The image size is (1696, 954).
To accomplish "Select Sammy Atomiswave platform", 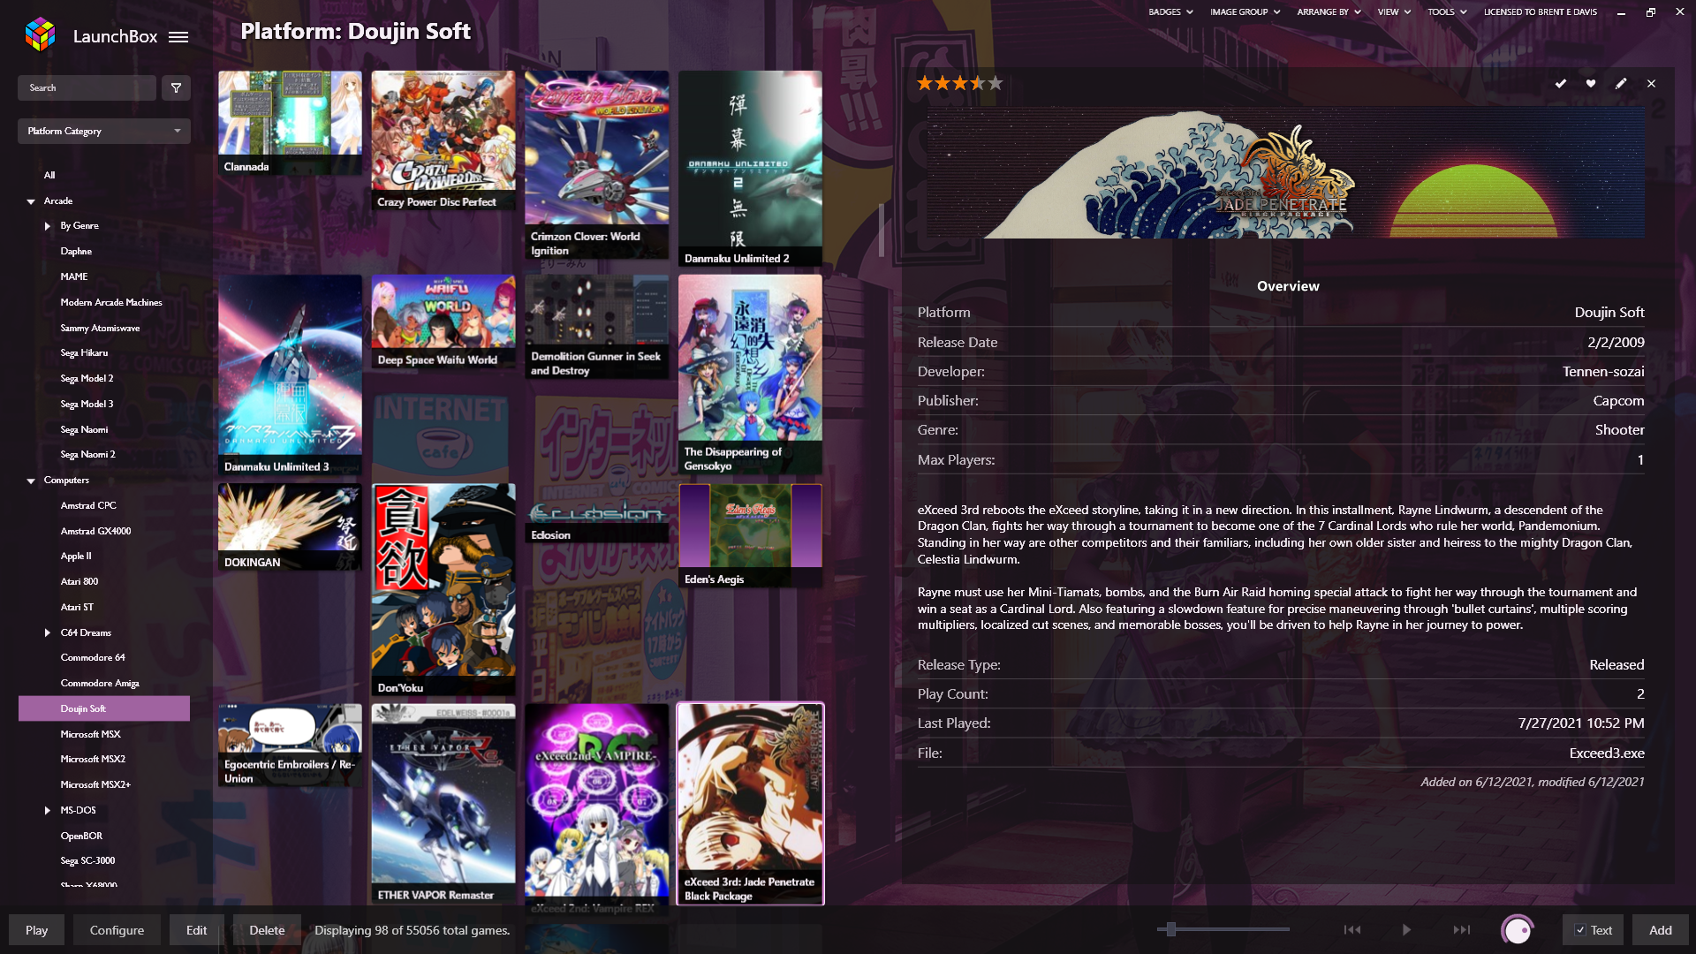I will point(100,329).
